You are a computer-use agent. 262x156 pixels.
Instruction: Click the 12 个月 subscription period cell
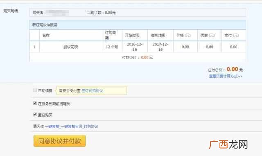112,47
